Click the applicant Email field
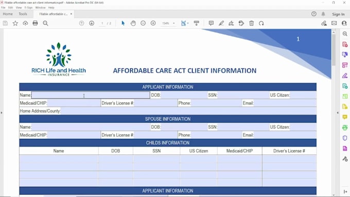This screenshot has height=197, width=350. click(285, 103)
